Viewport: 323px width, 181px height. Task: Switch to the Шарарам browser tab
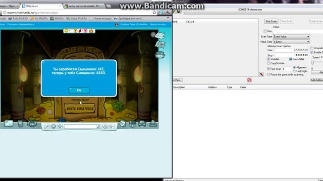click(x=41, y=6)
